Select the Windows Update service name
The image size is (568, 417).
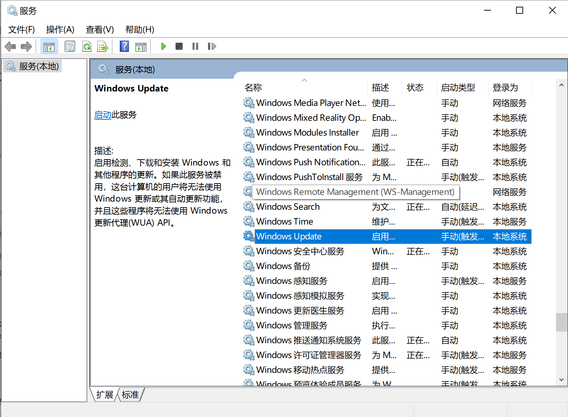tap(289, 236)
